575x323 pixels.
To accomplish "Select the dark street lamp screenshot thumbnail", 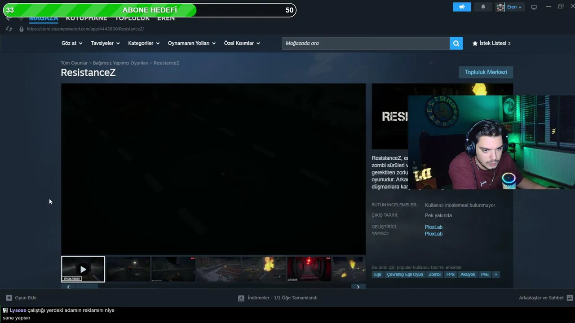I will point(128,269).
